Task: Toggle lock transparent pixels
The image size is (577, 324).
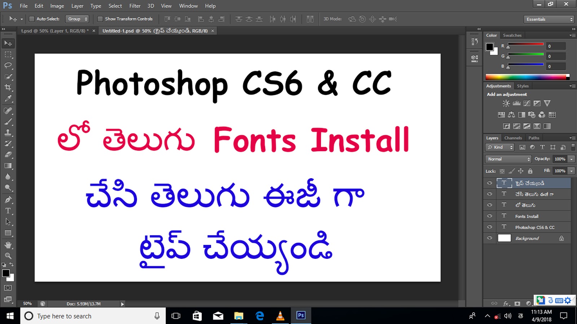Action: [502, 171]
